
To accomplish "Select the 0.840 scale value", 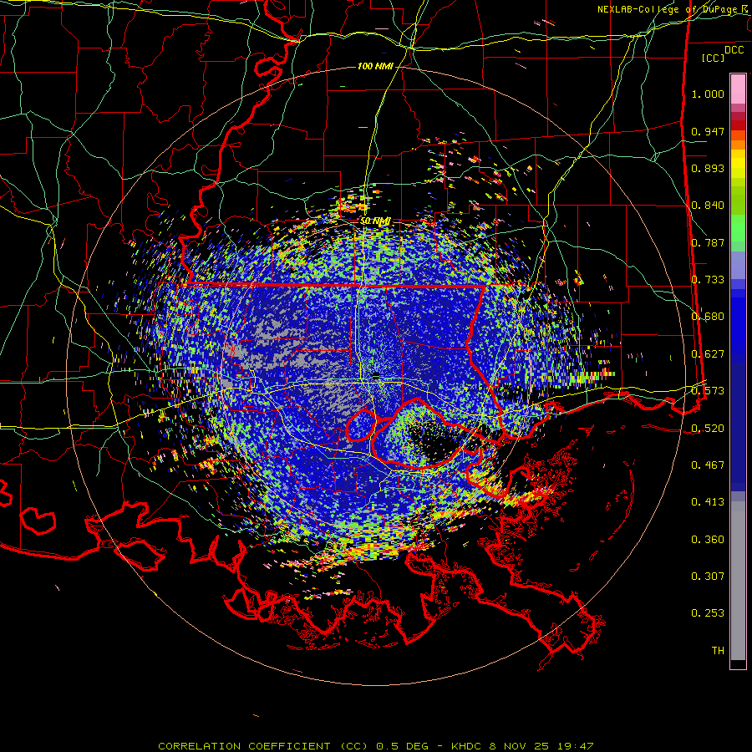I will (x=708, y=206).
